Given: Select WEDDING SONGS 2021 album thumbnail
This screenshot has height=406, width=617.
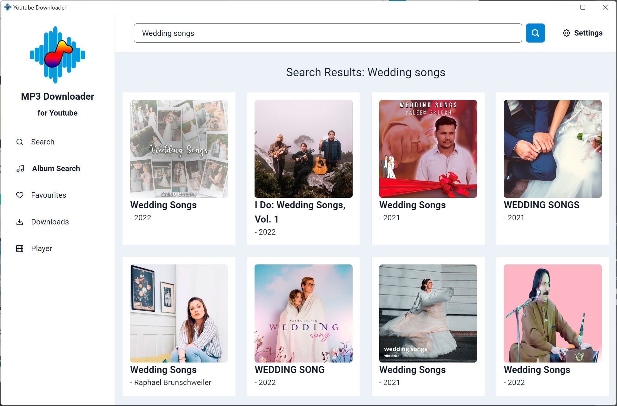Looking at the screenshot, I should point(553,148).
